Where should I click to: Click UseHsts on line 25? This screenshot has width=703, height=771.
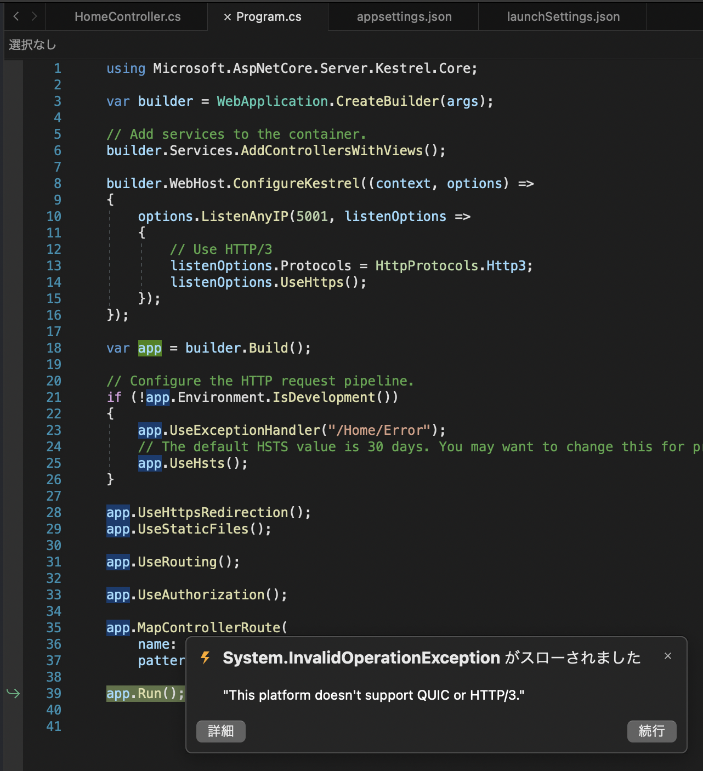[x=197, y=463]
